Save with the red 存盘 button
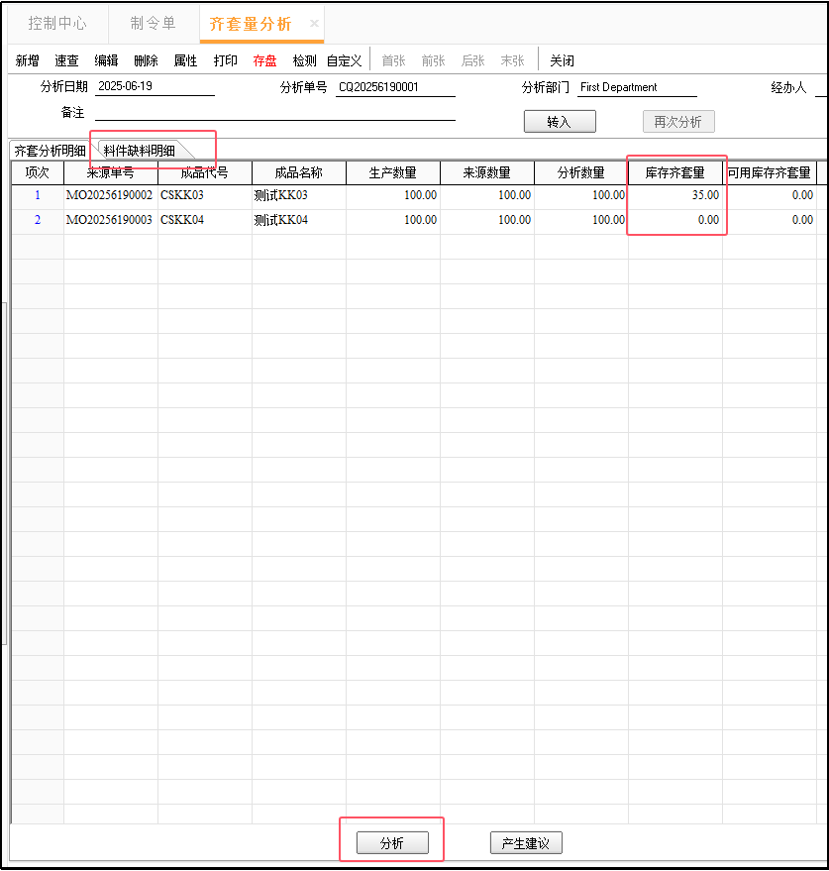This screenshot has height=871, width=829. pyautogui.click(x=264, y=60)
